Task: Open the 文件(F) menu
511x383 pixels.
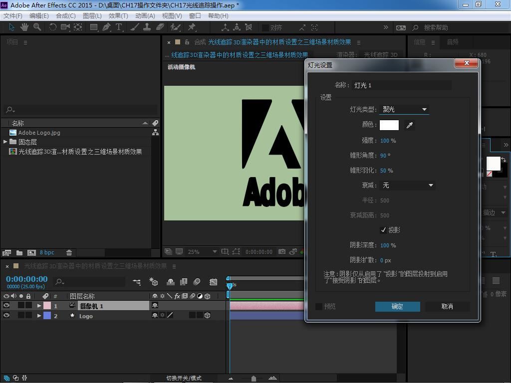Action: 12,16
